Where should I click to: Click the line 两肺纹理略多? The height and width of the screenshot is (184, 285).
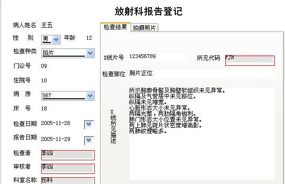point(148,131)
